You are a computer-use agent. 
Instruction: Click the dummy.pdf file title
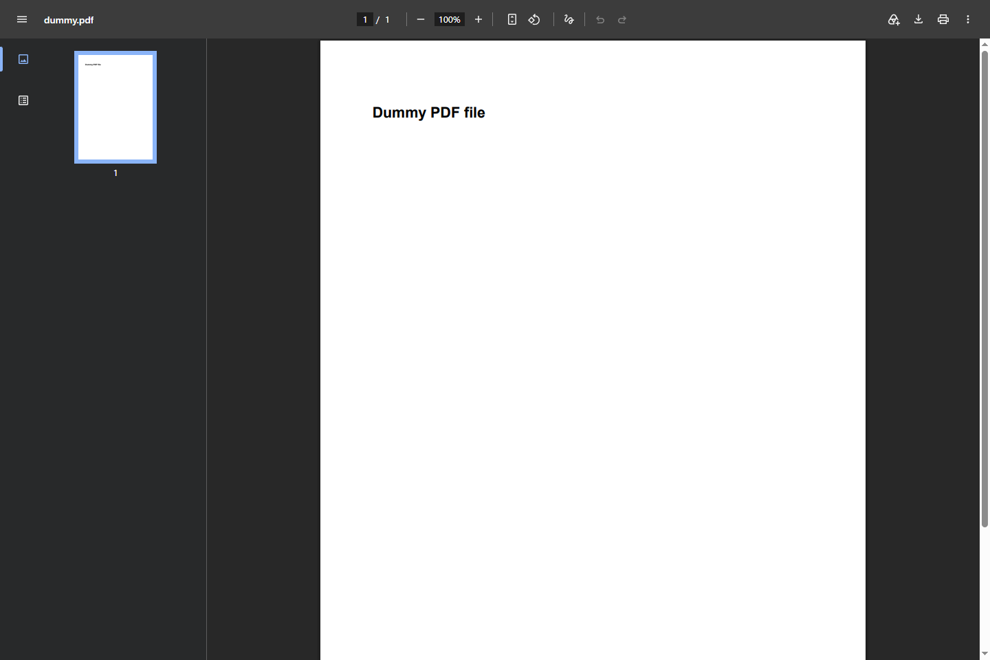point(69,20)
